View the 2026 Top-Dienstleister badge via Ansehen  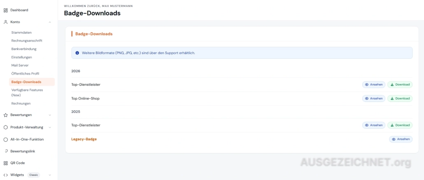374,85
